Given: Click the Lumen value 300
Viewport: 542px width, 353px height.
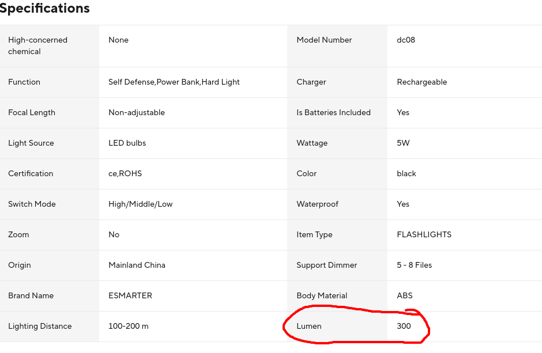Looking at the screenshot, I should click(404, 327).
